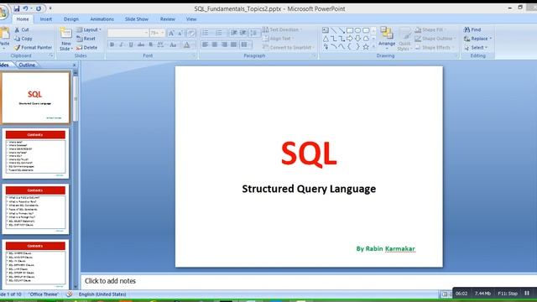Open the View ribbon tab
This screenshot has width=537, height=302.
click(191, 19)
